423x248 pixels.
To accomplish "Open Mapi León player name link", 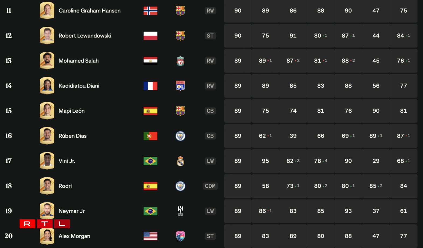I will (72, 111).
